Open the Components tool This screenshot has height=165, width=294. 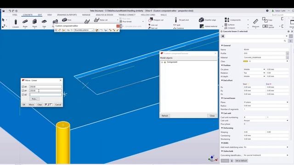pyautogui.click(x=233, y=20)
